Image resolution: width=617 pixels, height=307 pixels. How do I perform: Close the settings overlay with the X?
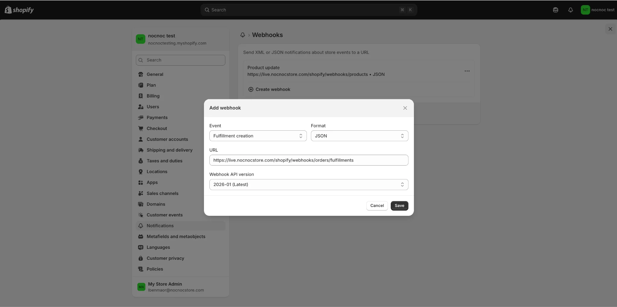tap(610, 29)
